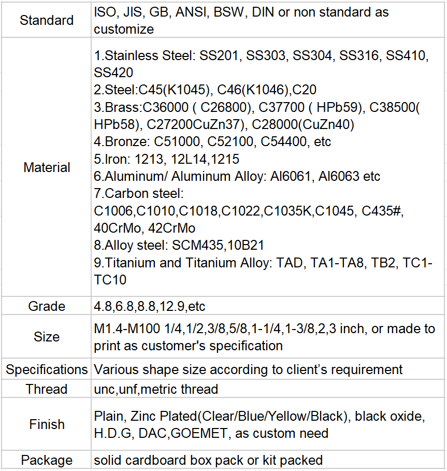Click the Stainless Steel SS201 line
Screen dimensions: 447x471
click(261, 55)
